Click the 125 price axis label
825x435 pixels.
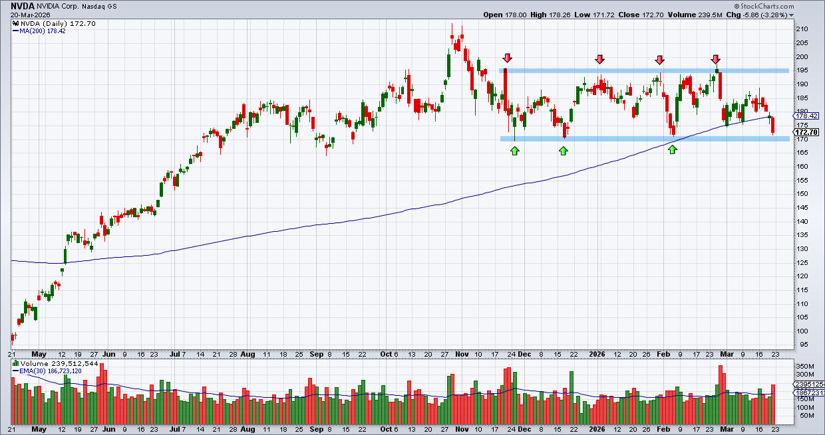[803, 262]
